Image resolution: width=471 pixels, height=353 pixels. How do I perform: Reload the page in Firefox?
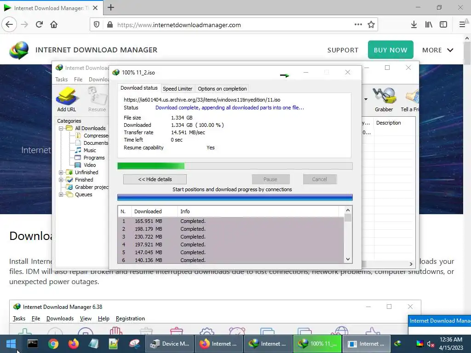coord(39,24)
